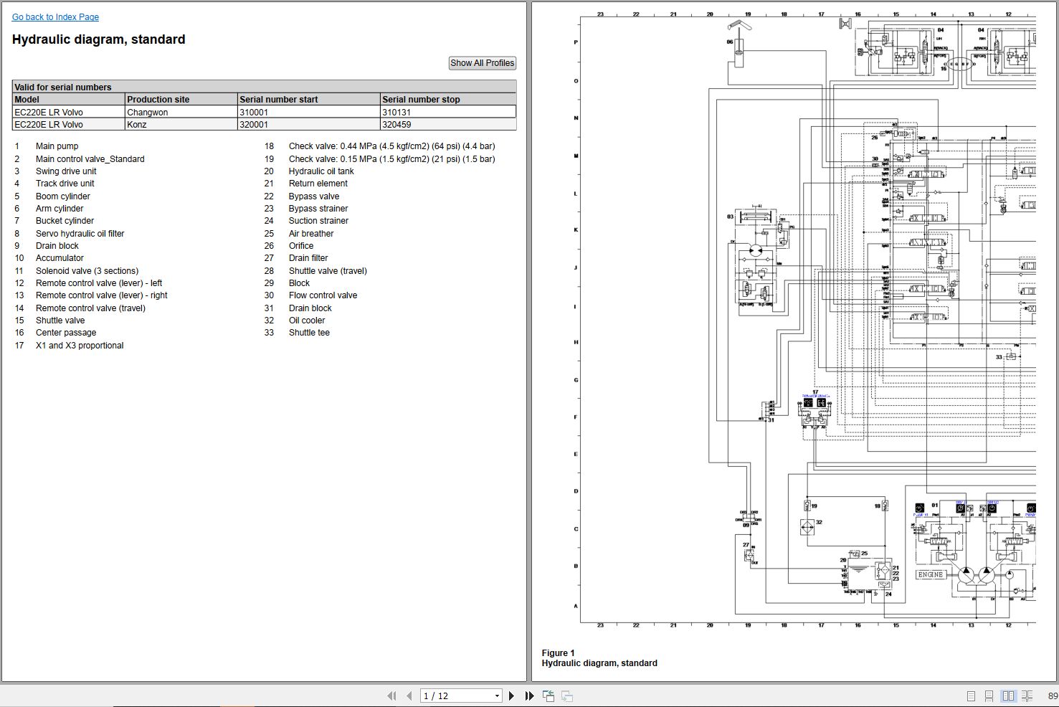Click the ENGINE label in the diagram

(x=931, y=574)
